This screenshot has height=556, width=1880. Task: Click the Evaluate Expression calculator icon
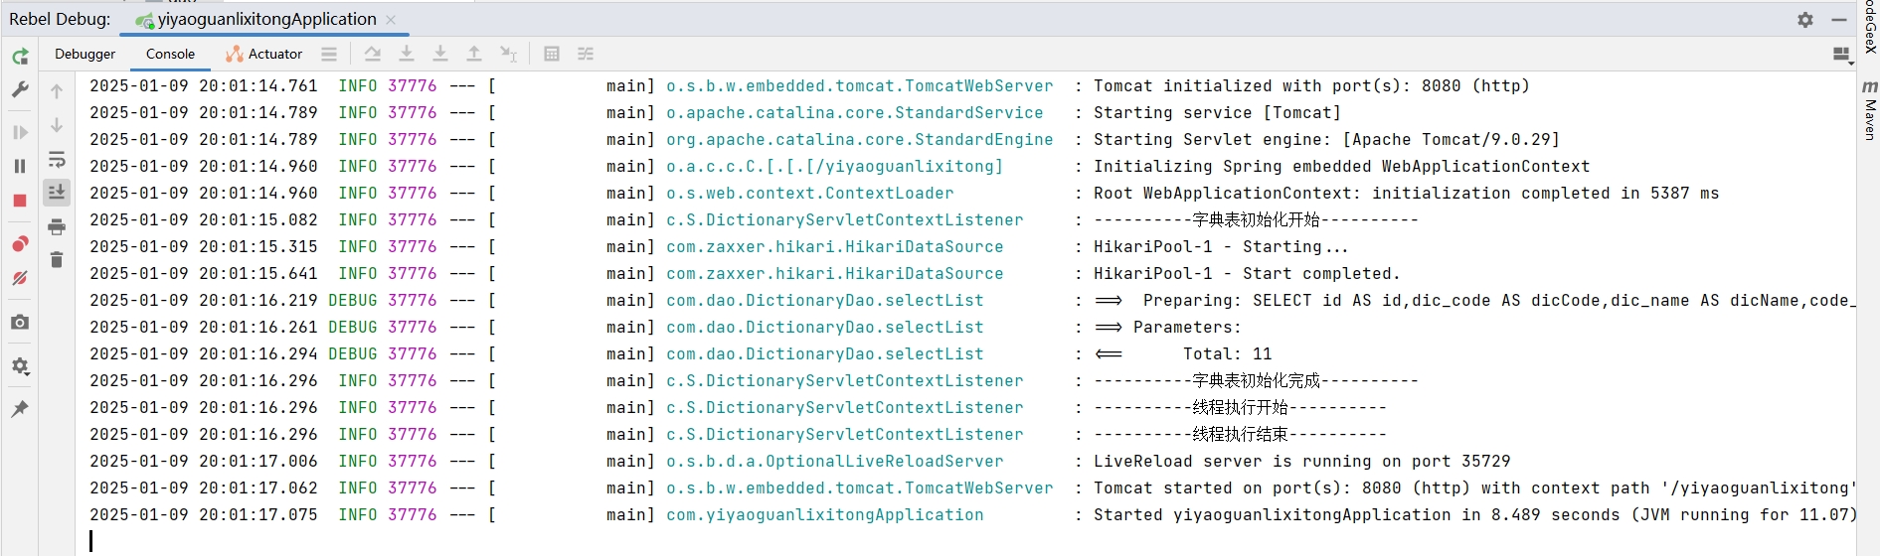552,55
